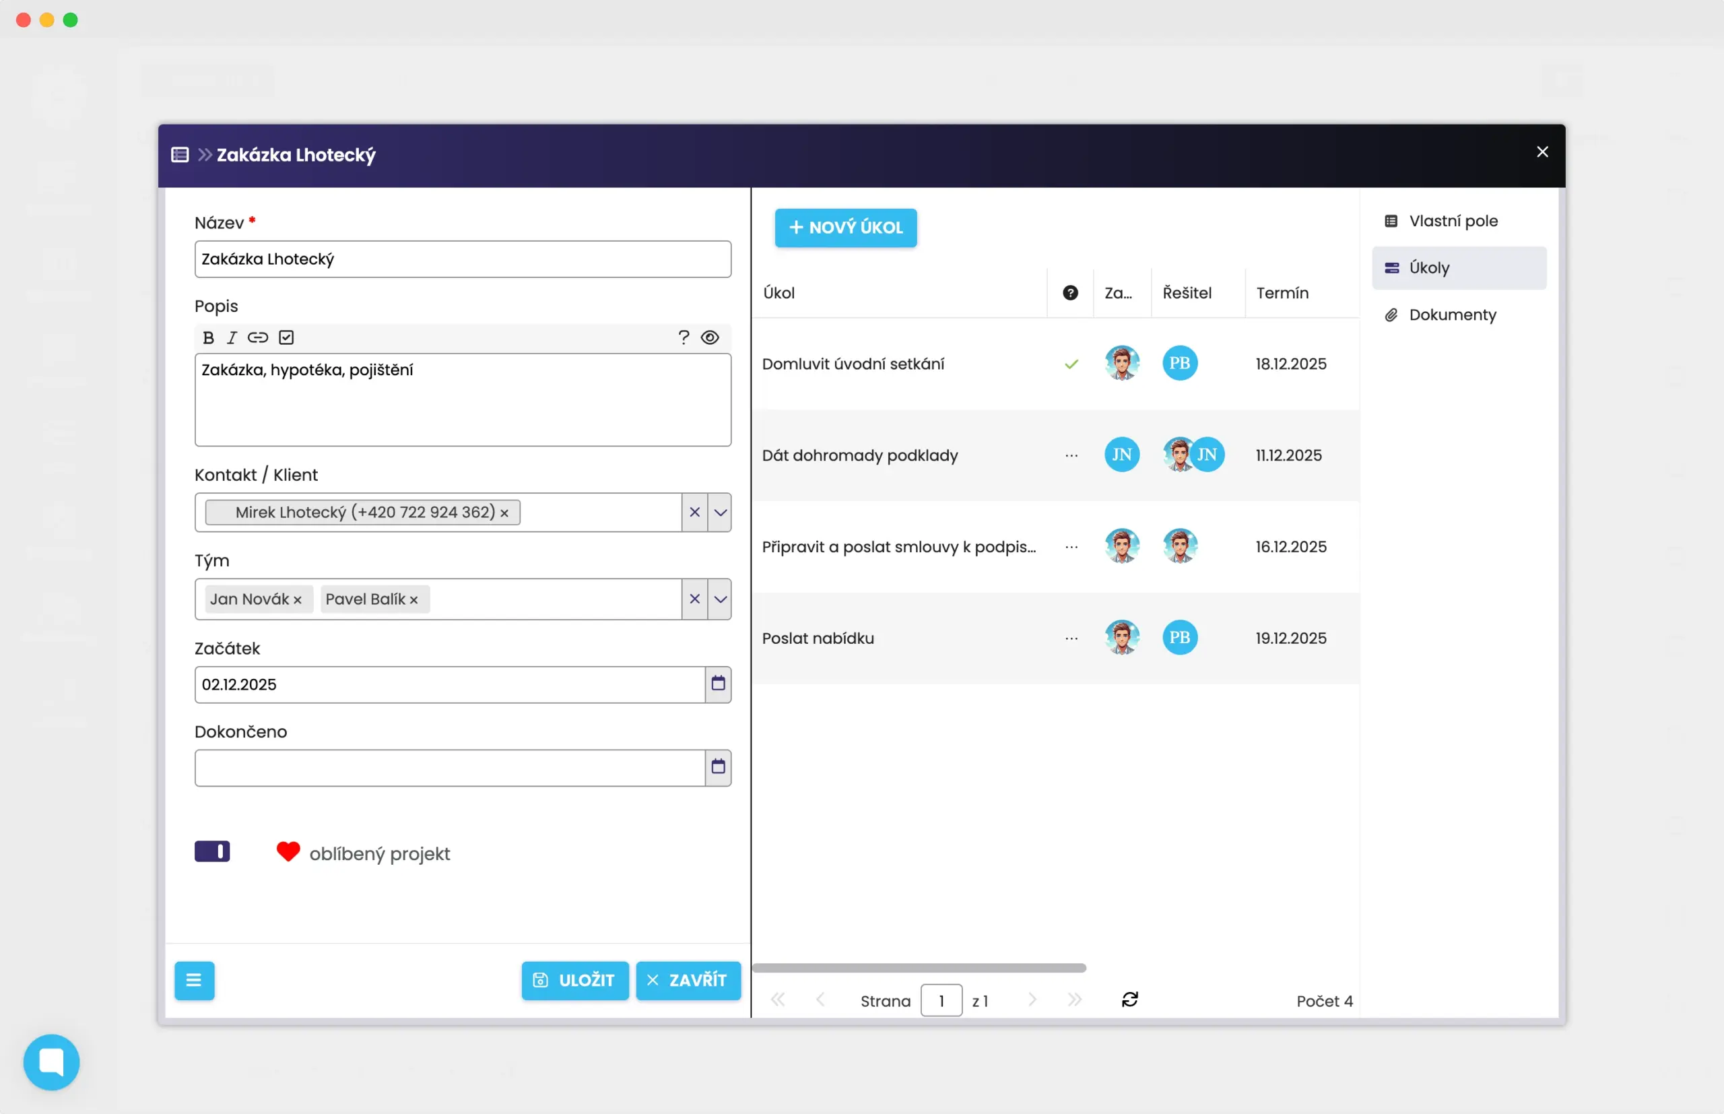Toggle description preview eye icon

pyautogui.click(x=710, y=338)
